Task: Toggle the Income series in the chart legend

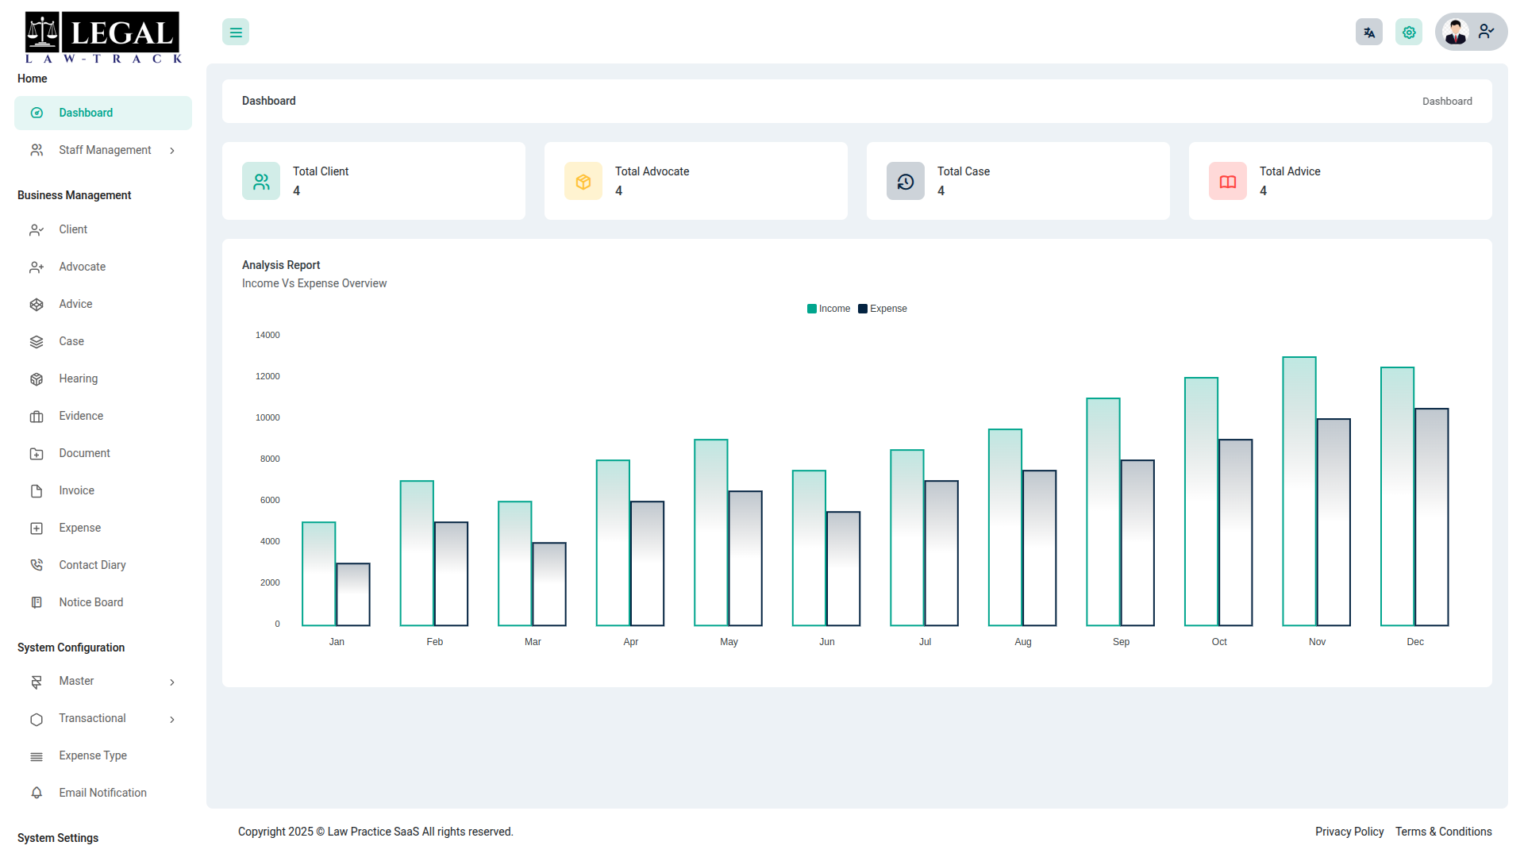Action: coord(829,309)
